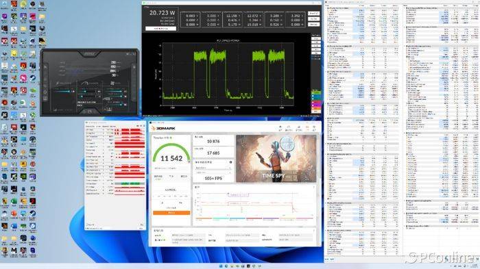
Task: Open the resolution dropdown above the FPS estimate
Action: pyautogui.click(x=213, y=172)
